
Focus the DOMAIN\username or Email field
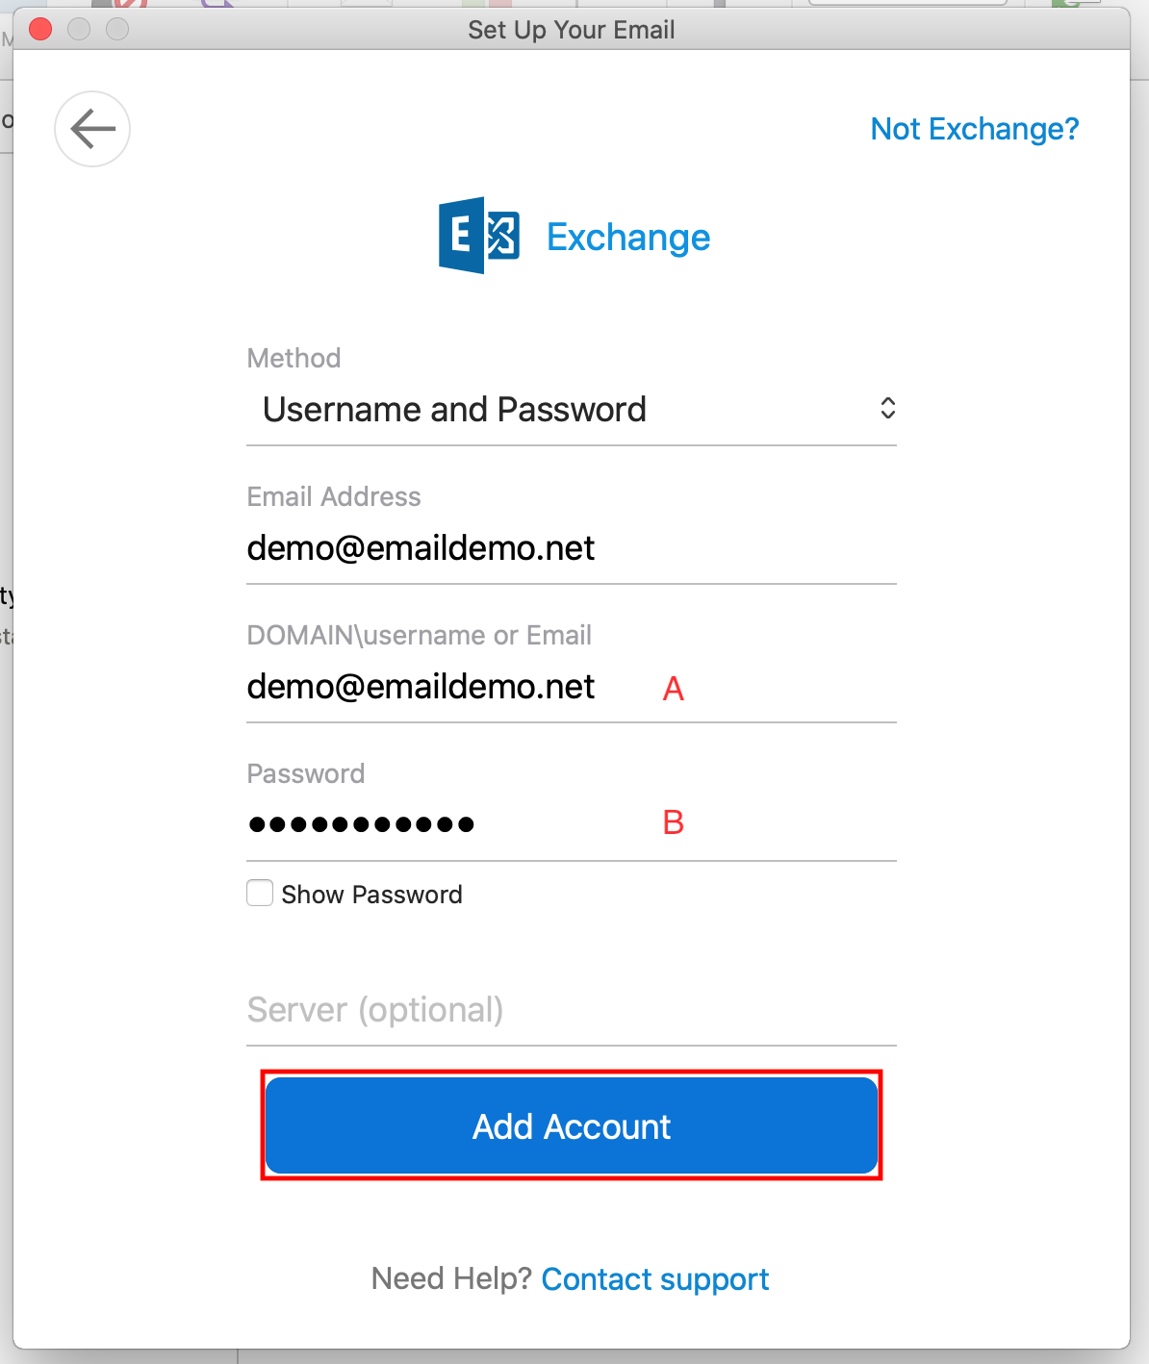coord(572,687)
